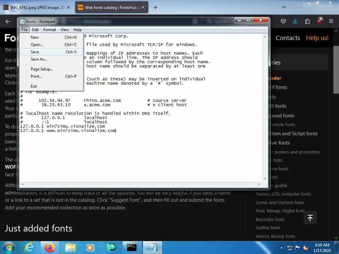
Task: Close the File menu by clicking File
Action: click(24, 30)
